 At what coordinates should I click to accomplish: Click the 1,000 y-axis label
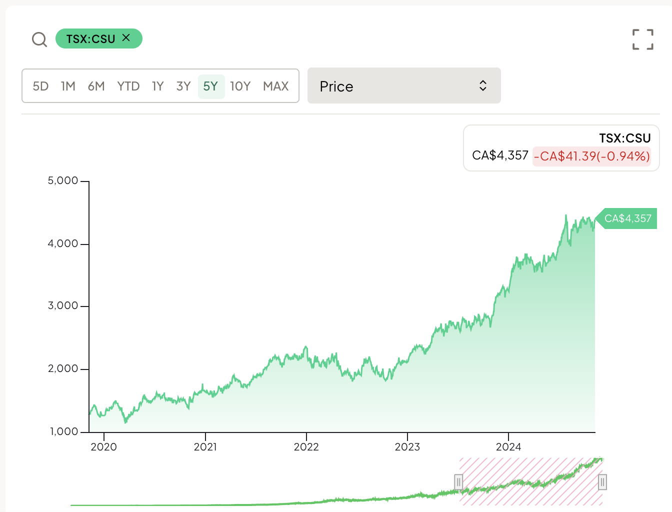pos(64,431)
